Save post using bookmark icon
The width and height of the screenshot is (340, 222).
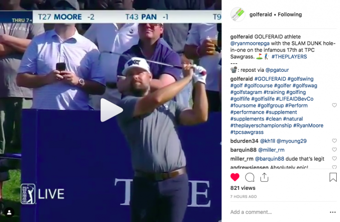click(x=333, y=177)
